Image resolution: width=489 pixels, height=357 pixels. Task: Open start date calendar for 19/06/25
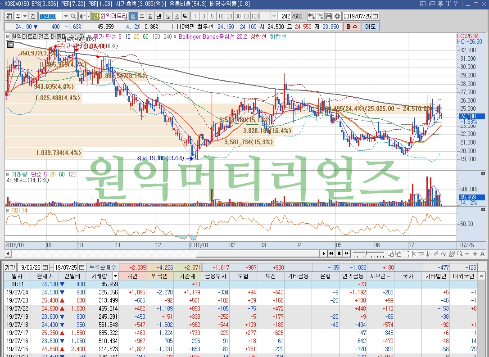[45, 267]
